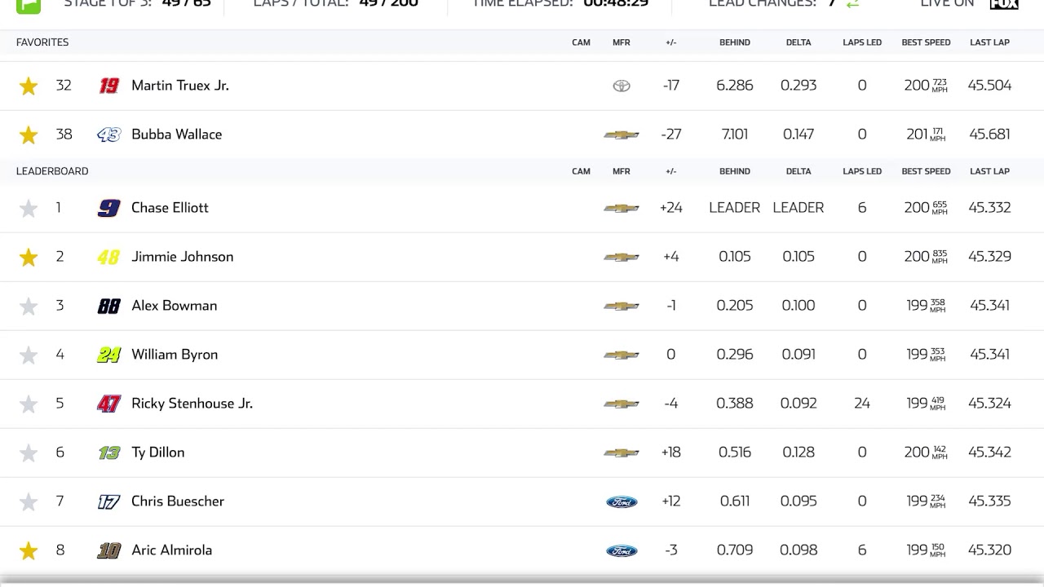This screenshot has width=1044, height=587.
Task: Click Jimmie Johnson's number 48 car badge
Action: [x=108, y=257]
